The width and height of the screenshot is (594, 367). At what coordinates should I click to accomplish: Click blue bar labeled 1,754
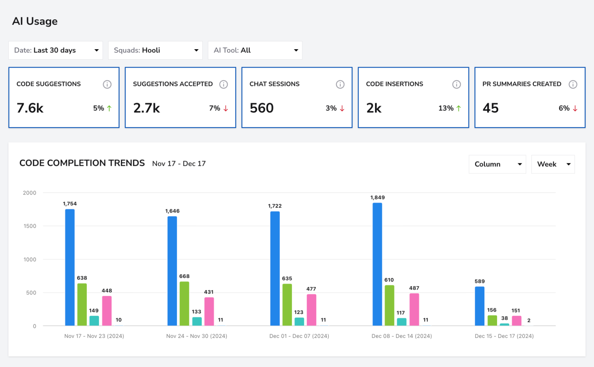coord(70,267)
